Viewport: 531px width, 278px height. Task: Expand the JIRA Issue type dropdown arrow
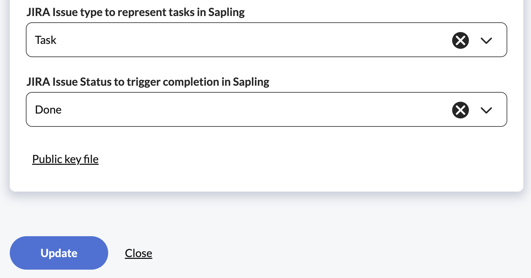[486, 40]
